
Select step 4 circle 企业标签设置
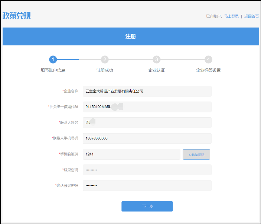(x=208, y=60)
